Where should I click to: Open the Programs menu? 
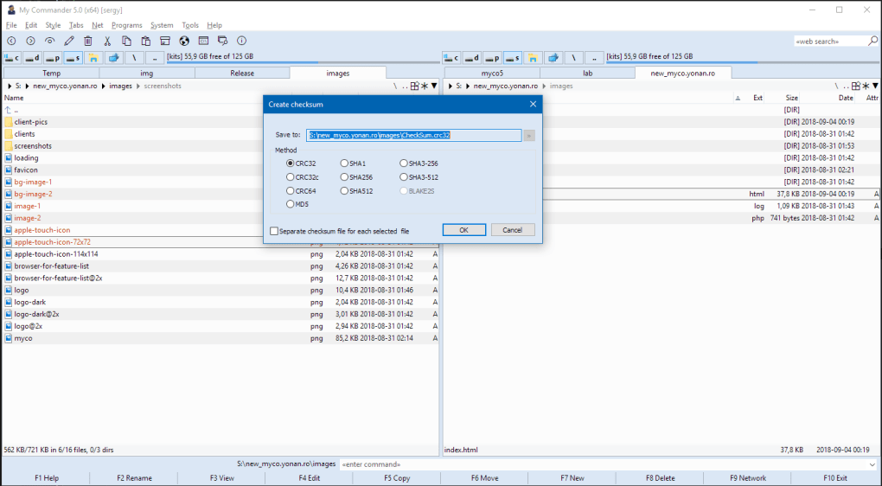pyautogui.click(x=126, y=25)
